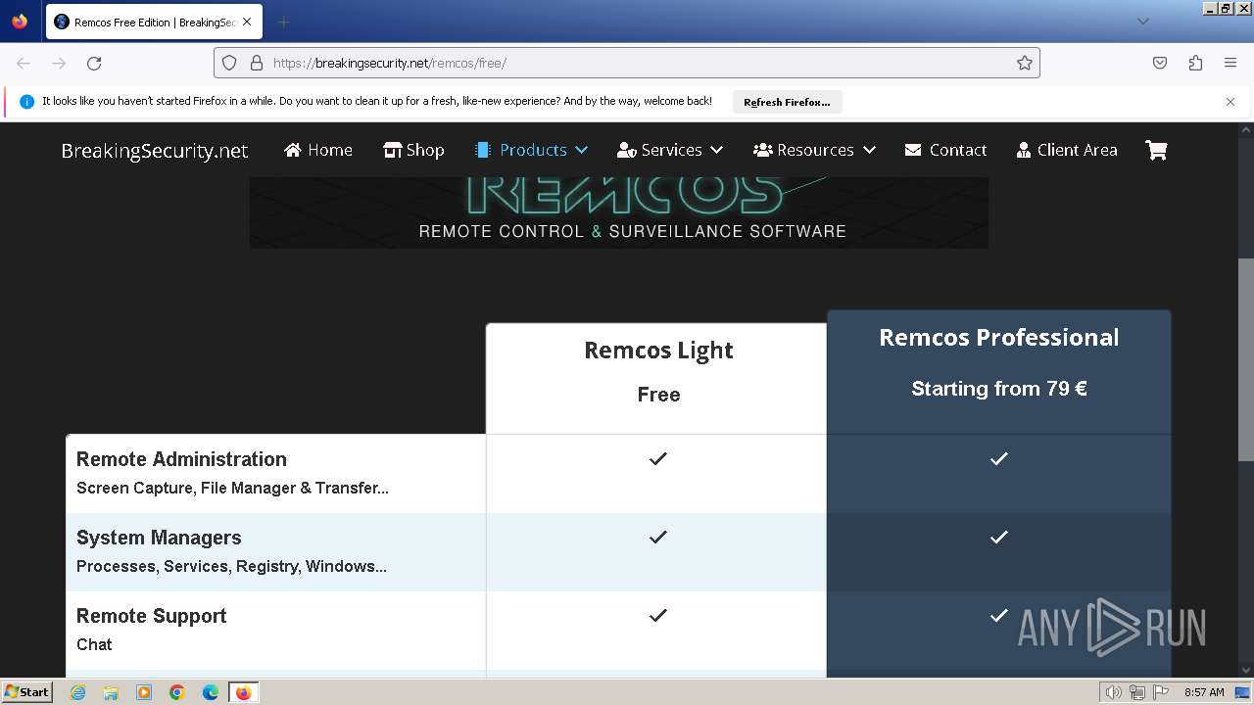Click 'Processes, Services, Registry, Windows...' text
Screen dimensions: 1254x705
coord(231,566)
